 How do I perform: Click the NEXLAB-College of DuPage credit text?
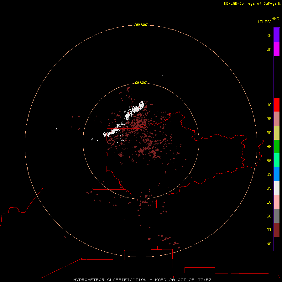tap(250, 3)
